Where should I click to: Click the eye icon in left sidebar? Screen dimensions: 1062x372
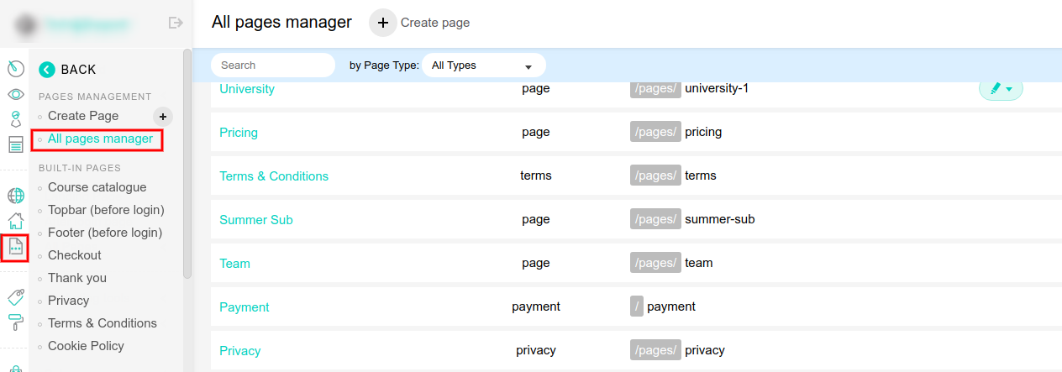(15, 94)
